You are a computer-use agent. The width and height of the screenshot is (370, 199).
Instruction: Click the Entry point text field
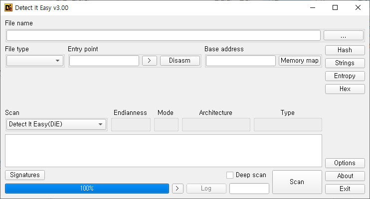pyautogui.click(x=104, y=61)
